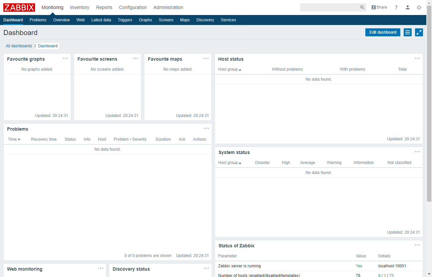The image size is (432, 277).
Task: Open the Administration main menu
Action: click(x=168, y=7)
